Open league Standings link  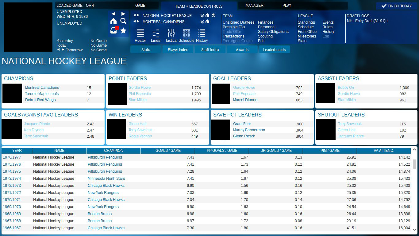306,22
